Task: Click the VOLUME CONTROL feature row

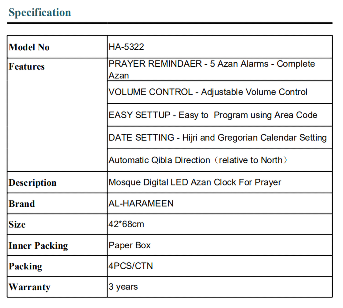Action: (208, 92)
